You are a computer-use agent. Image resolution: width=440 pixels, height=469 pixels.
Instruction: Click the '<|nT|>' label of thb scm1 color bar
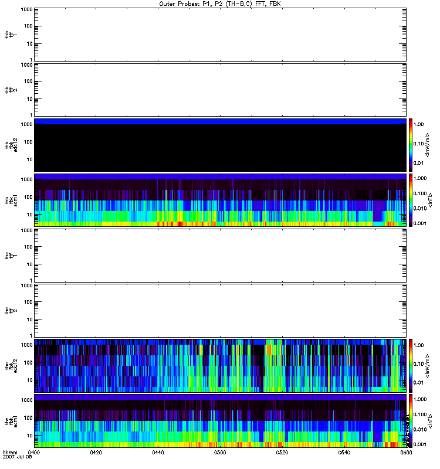[430, 200]
